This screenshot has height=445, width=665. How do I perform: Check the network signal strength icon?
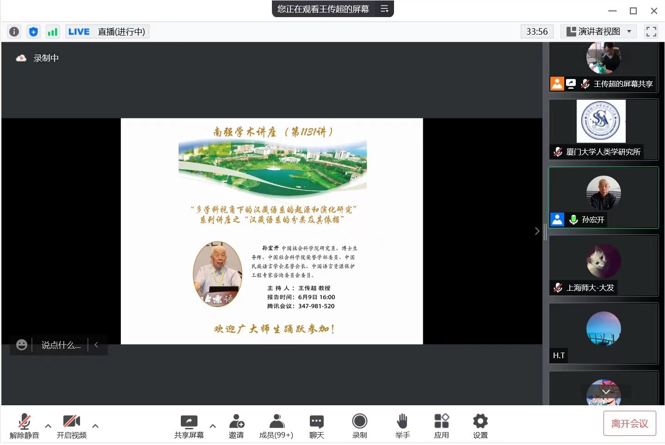[x=53, y=31]
